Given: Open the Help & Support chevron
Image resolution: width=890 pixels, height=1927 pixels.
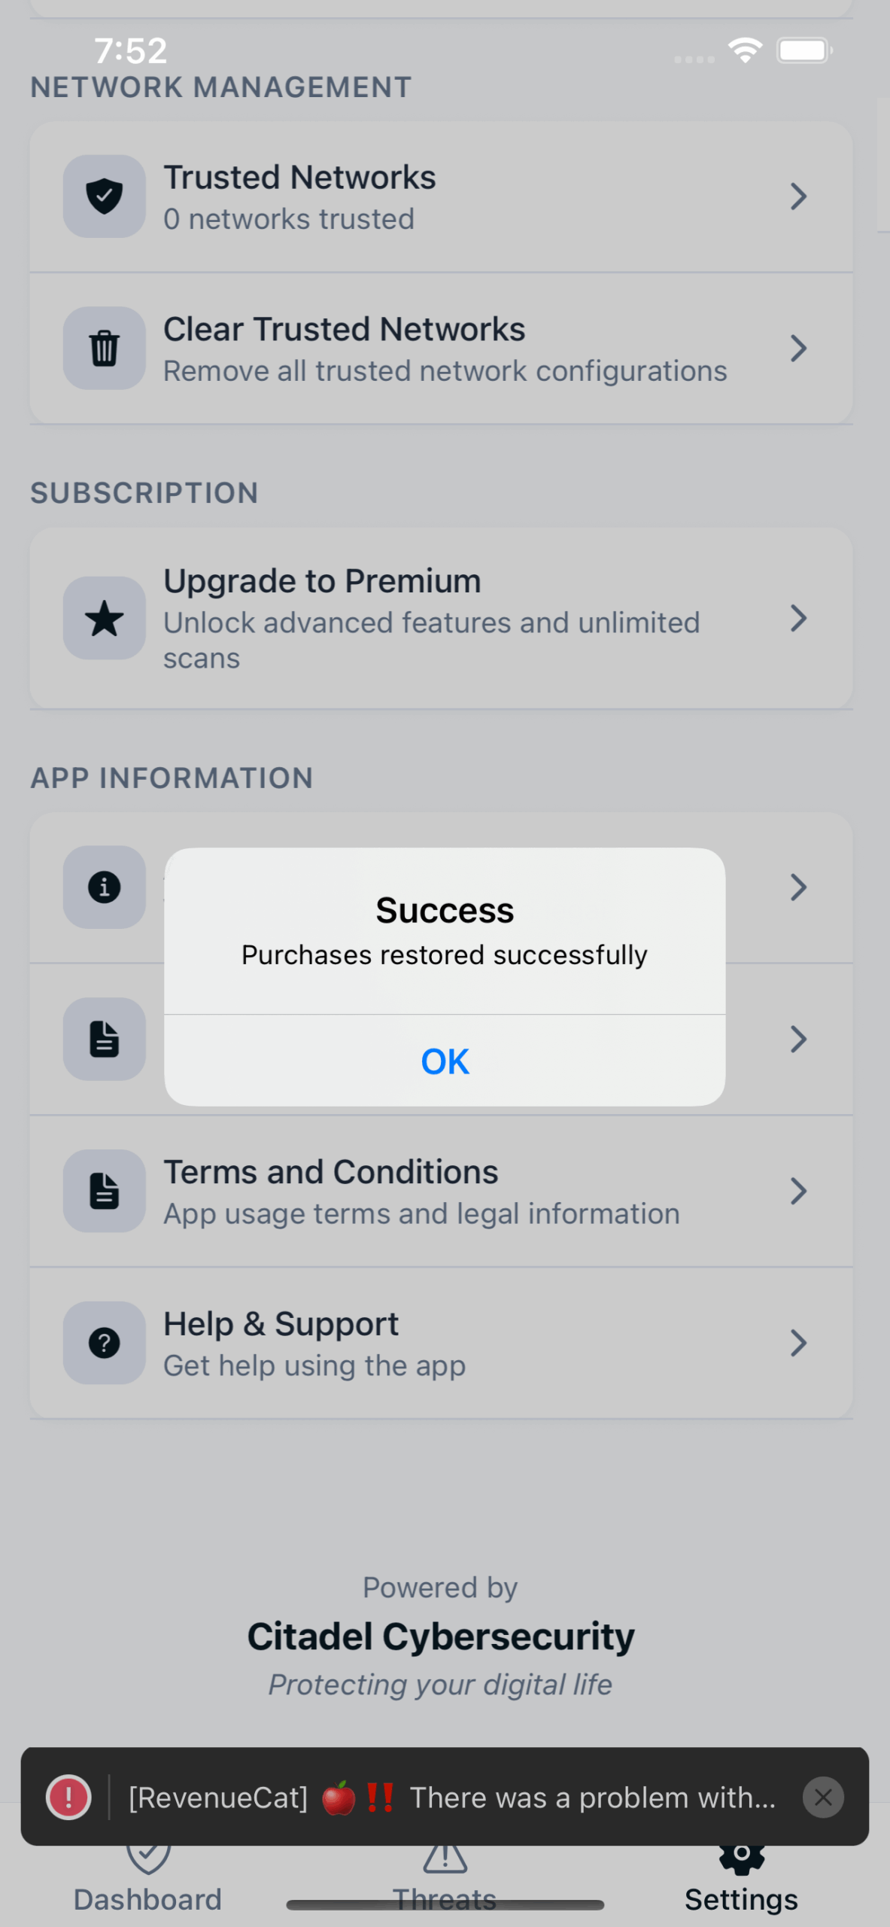Looking at the screenshot, I should pyautogui.click(x=798, y=1343).
